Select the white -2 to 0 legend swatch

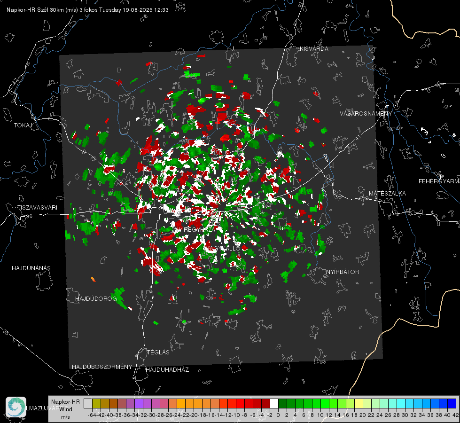click(274, 403)
